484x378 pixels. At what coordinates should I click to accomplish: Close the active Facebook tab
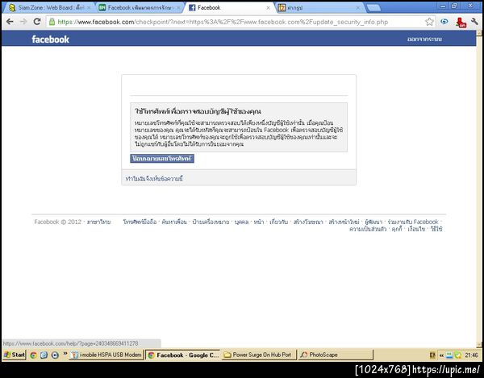[268, 8]
